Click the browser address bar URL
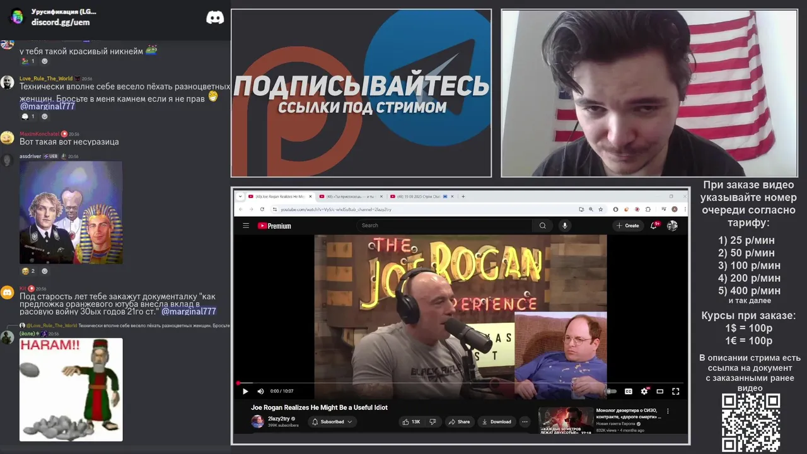807x454 pixels. pyautogui.click(x=336, y=209)
